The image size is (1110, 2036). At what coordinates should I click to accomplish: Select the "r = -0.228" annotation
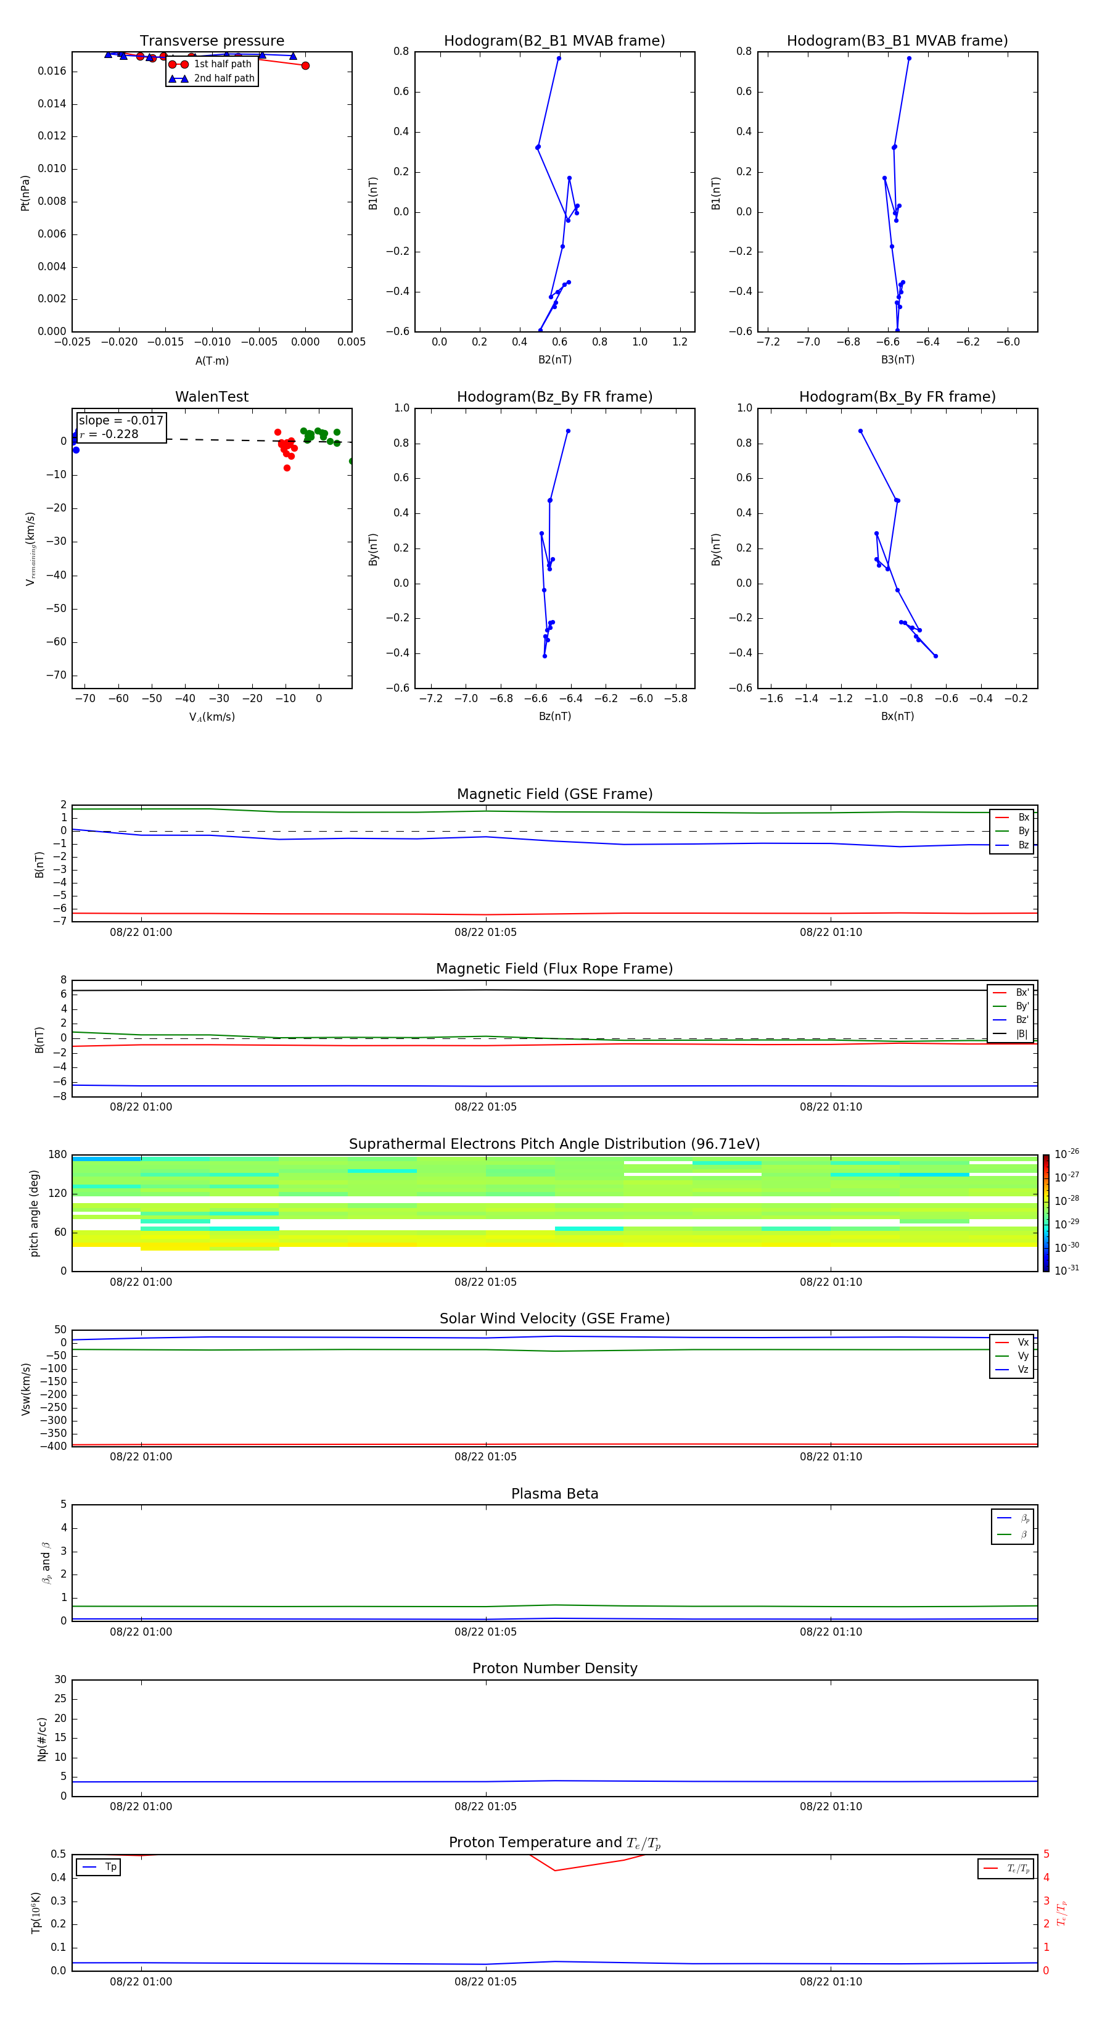click(109, 435)
